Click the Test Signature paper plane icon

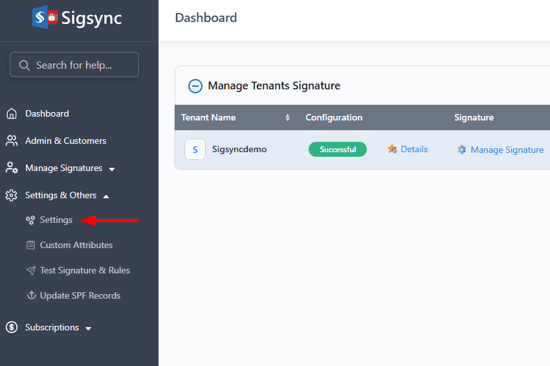click(x=30, y=271)
